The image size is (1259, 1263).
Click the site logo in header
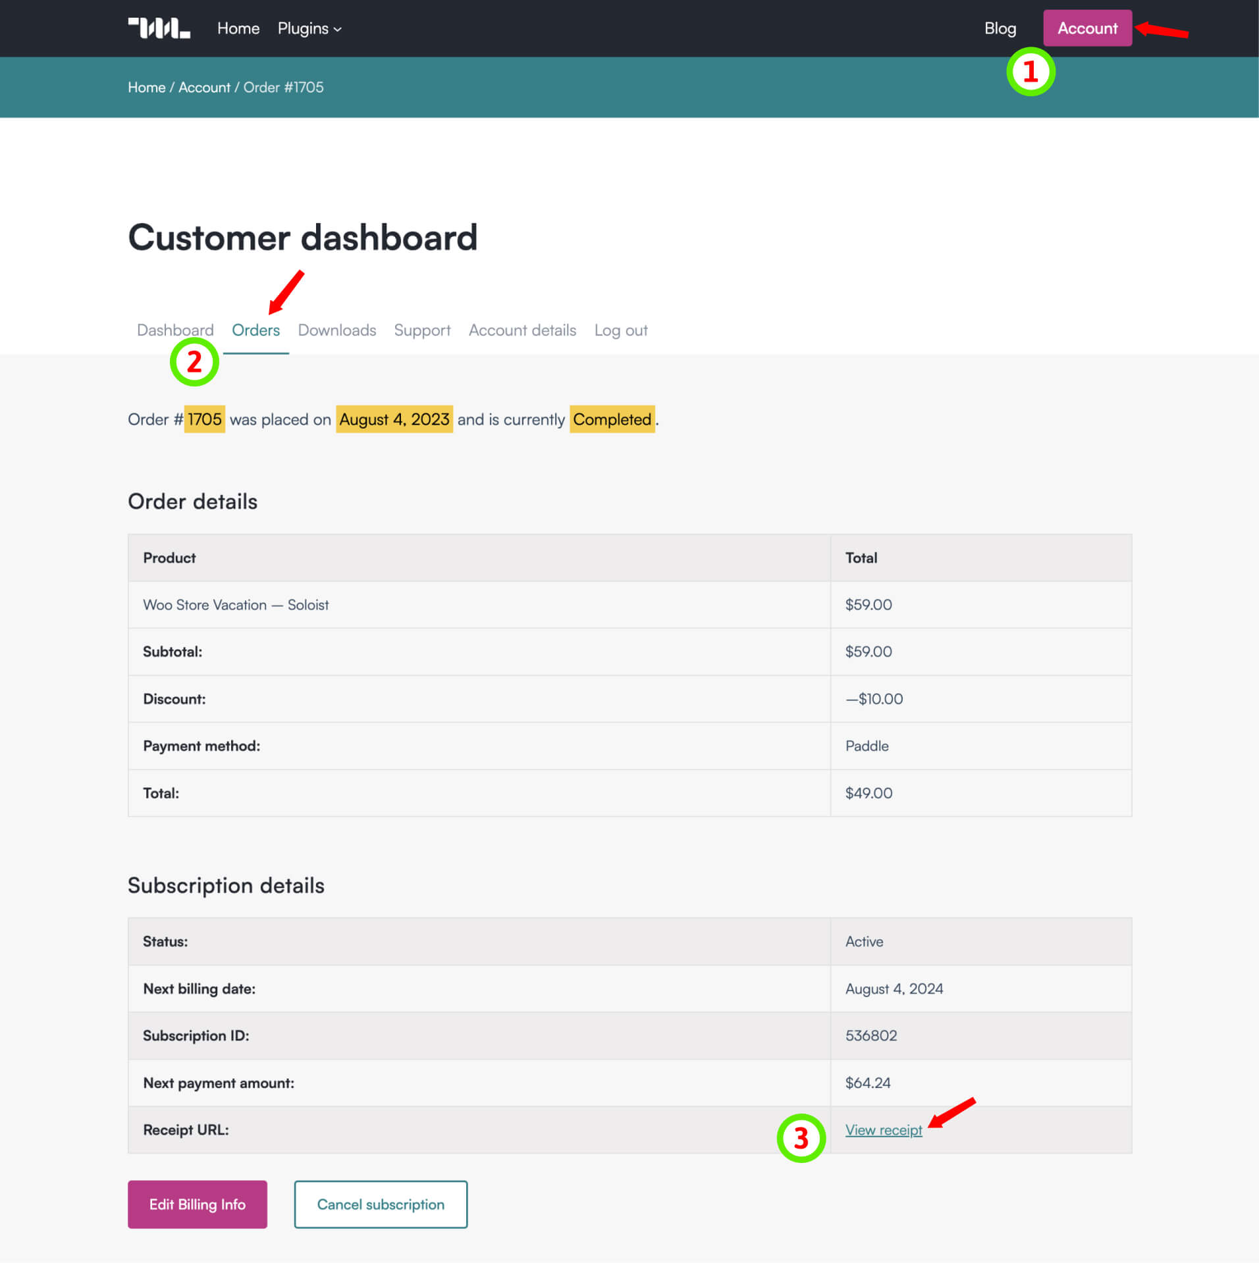pos(159,28)
